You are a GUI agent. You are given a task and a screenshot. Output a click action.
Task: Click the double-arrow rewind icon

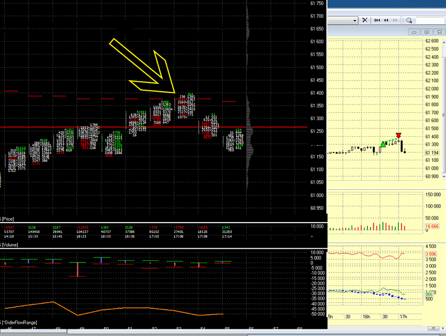(x=386, y=20)
